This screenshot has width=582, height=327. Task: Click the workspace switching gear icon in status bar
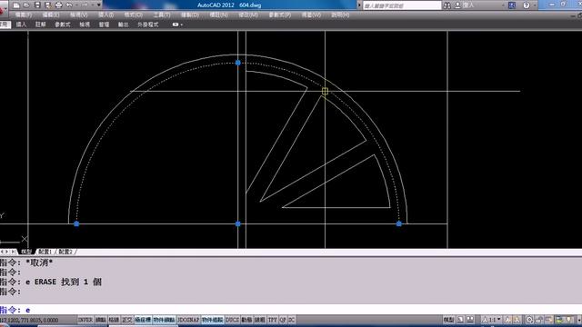pyautogui.click(x=529, y=320)
